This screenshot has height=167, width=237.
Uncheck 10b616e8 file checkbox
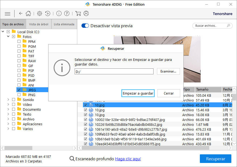86,139
